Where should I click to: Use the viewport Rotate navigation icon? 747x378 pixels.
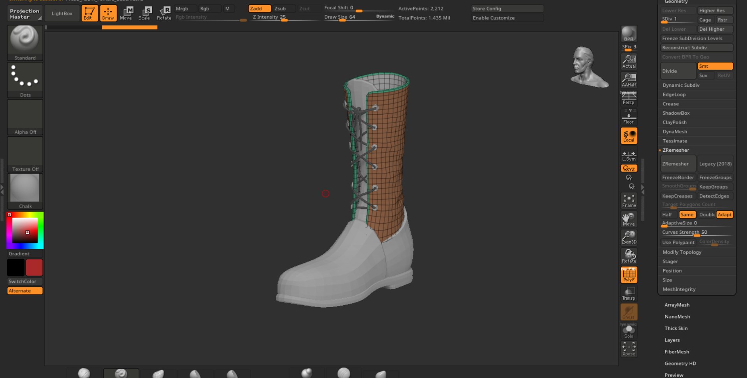[629, 256]
